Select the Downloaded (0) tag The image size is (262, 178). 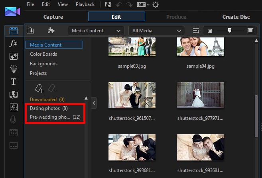47,100
